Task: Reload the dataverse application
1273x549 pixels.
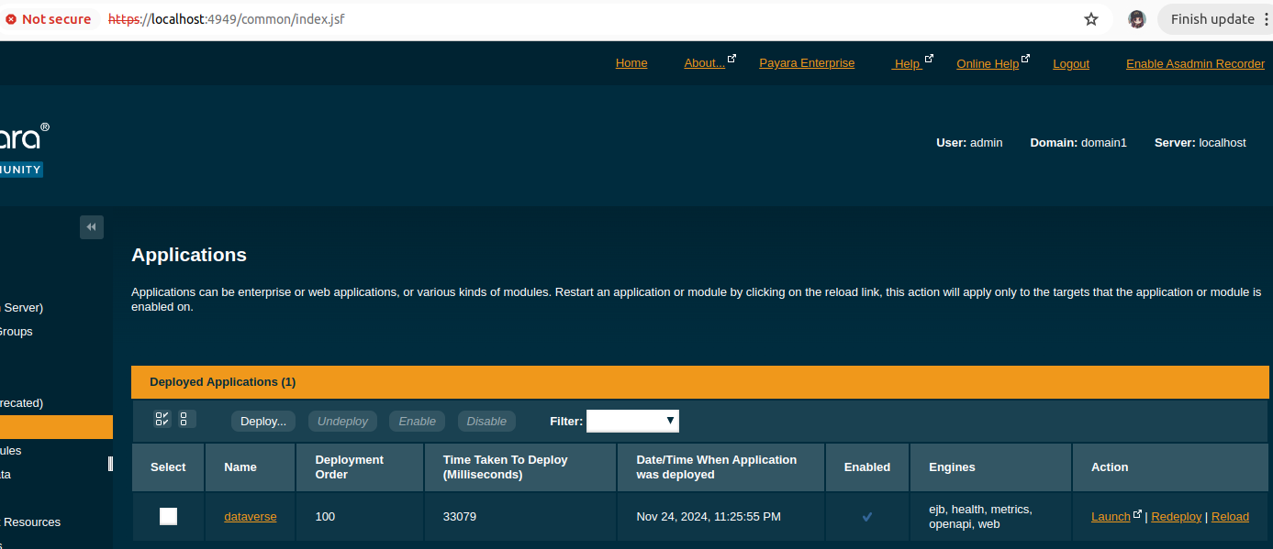Action: click(x=1230, y=516)
